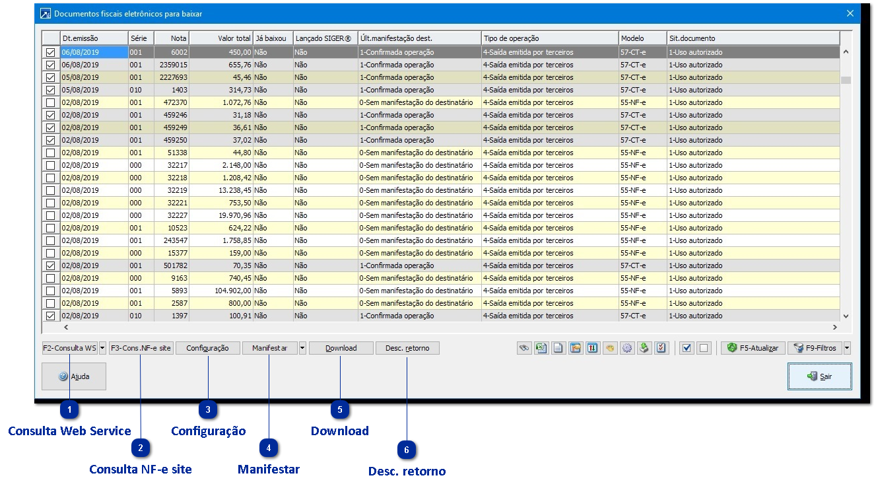876x490 pixels.
Task: Click the green download arrow icon
Action: click(644, 348)
